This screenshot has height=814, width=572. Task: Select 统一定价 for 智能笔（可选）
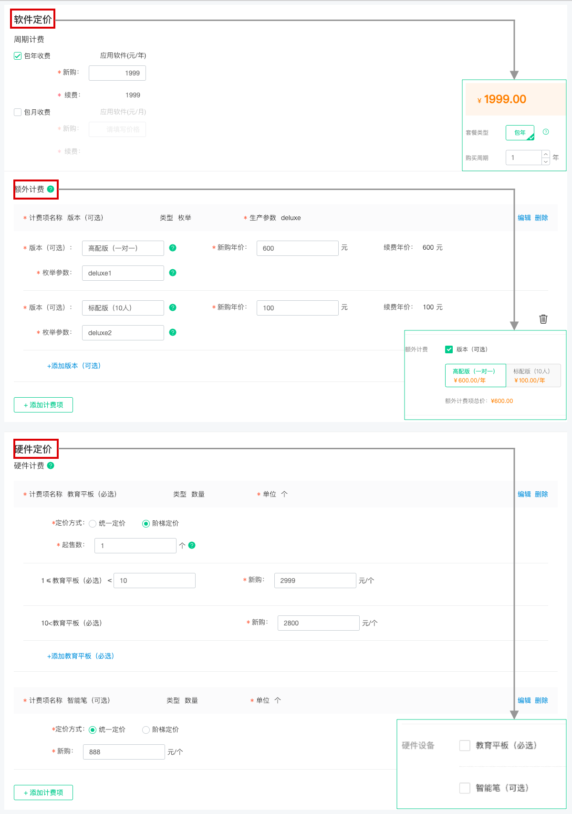[93, 730]
